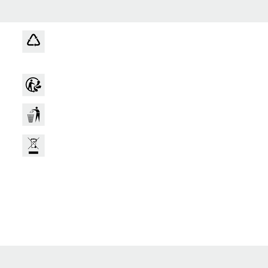
Task: Click the standing figure throwing litter
Action: coord(37,115)
